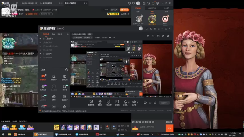Toggle visibility of the fourth source row
The image size is (244, 137).
click(41, 50)
